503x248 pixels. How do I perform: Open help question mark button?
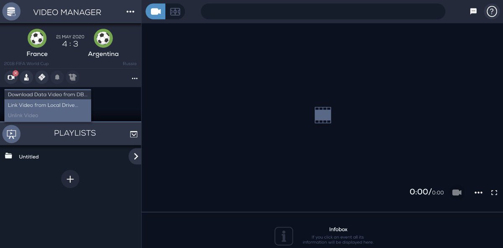[491, 12]
